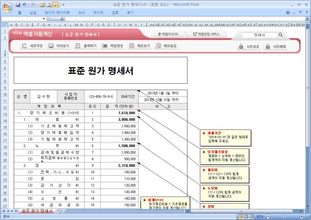Open the 삽입 ribbon tab
This screenshot has width=311, height=220.
click(x=32, y=12)
